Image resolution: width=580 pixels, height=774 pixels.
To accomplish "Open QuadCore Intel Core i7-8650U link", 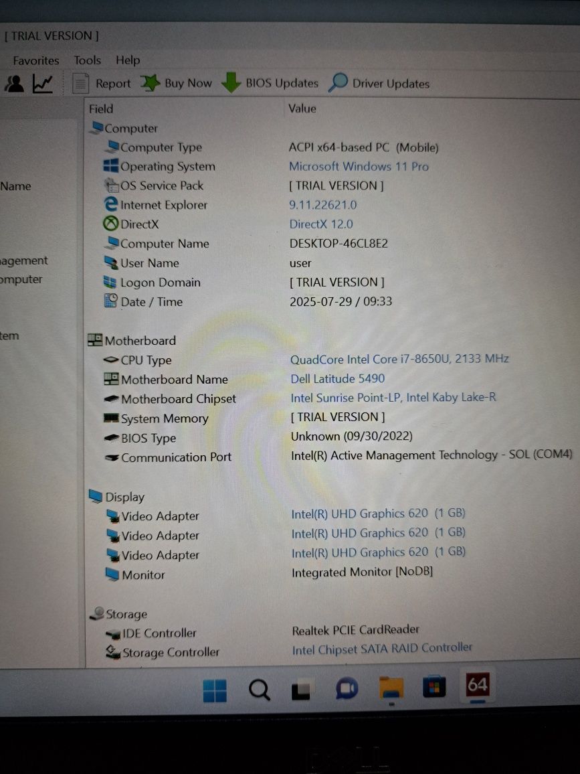I will [399, 359].
